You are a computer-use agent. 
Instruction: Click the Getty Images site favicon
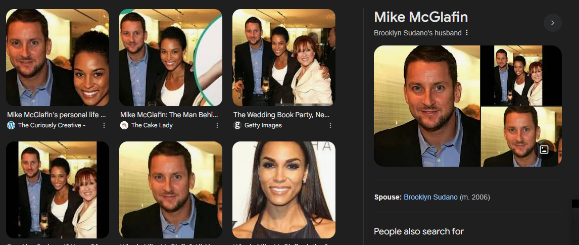point(237,125)
